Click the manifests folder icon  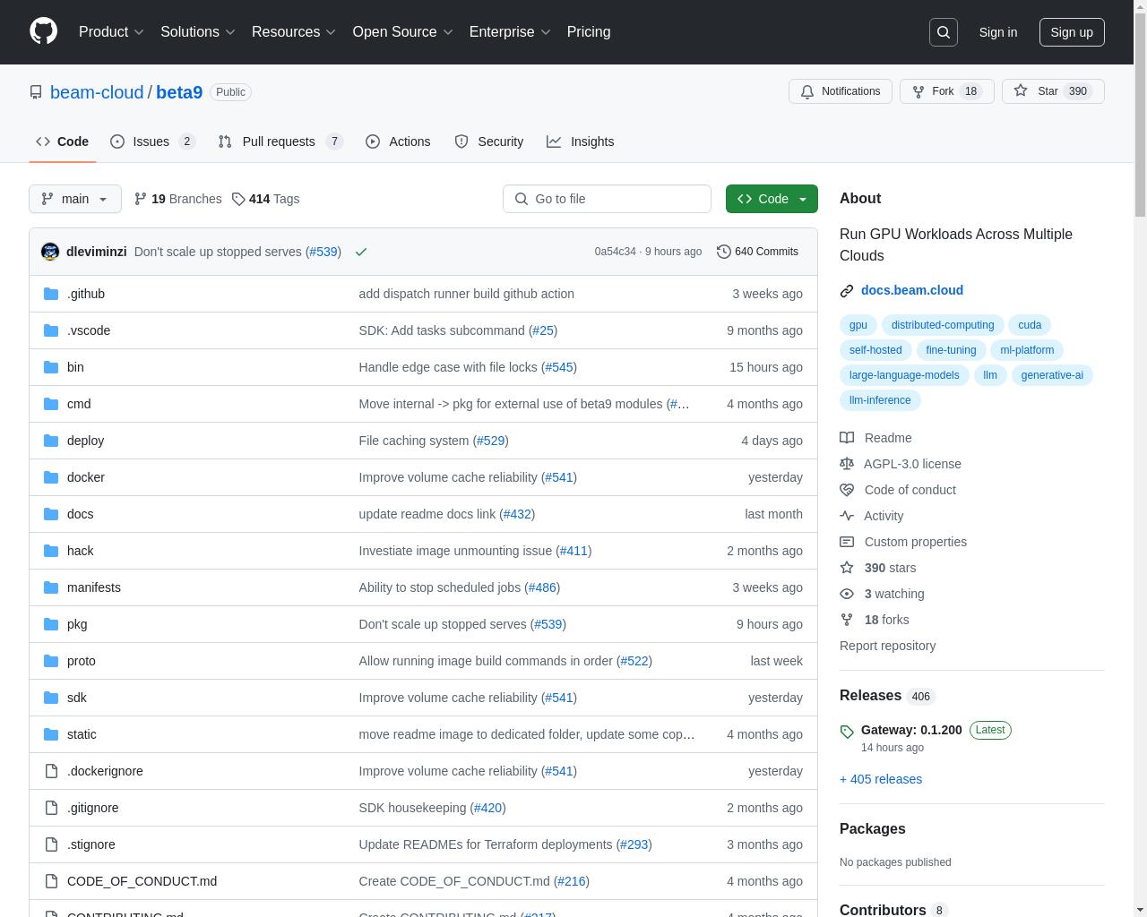[x=51, y=587]
